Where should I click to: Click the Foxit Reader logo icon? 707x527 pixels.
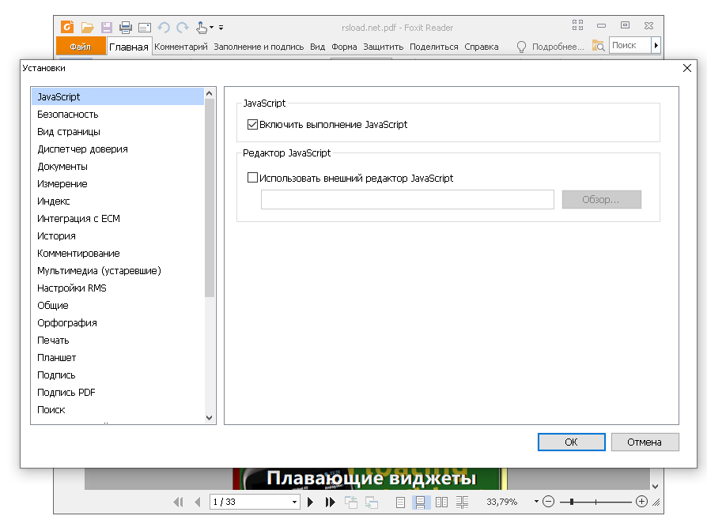click(x=67, y=27)
